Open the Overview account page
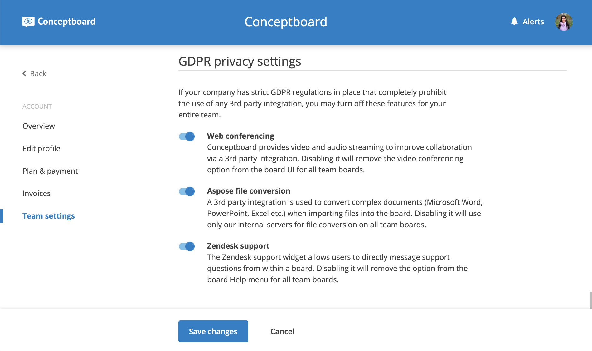The image size is (592, 351). [39, 126]
